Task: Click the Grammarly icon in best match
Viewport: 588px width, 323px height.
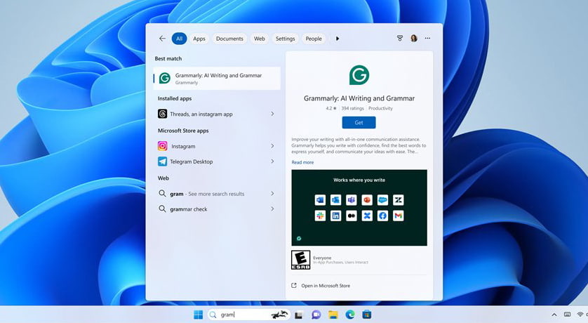Action: click(x=165, y=78)
